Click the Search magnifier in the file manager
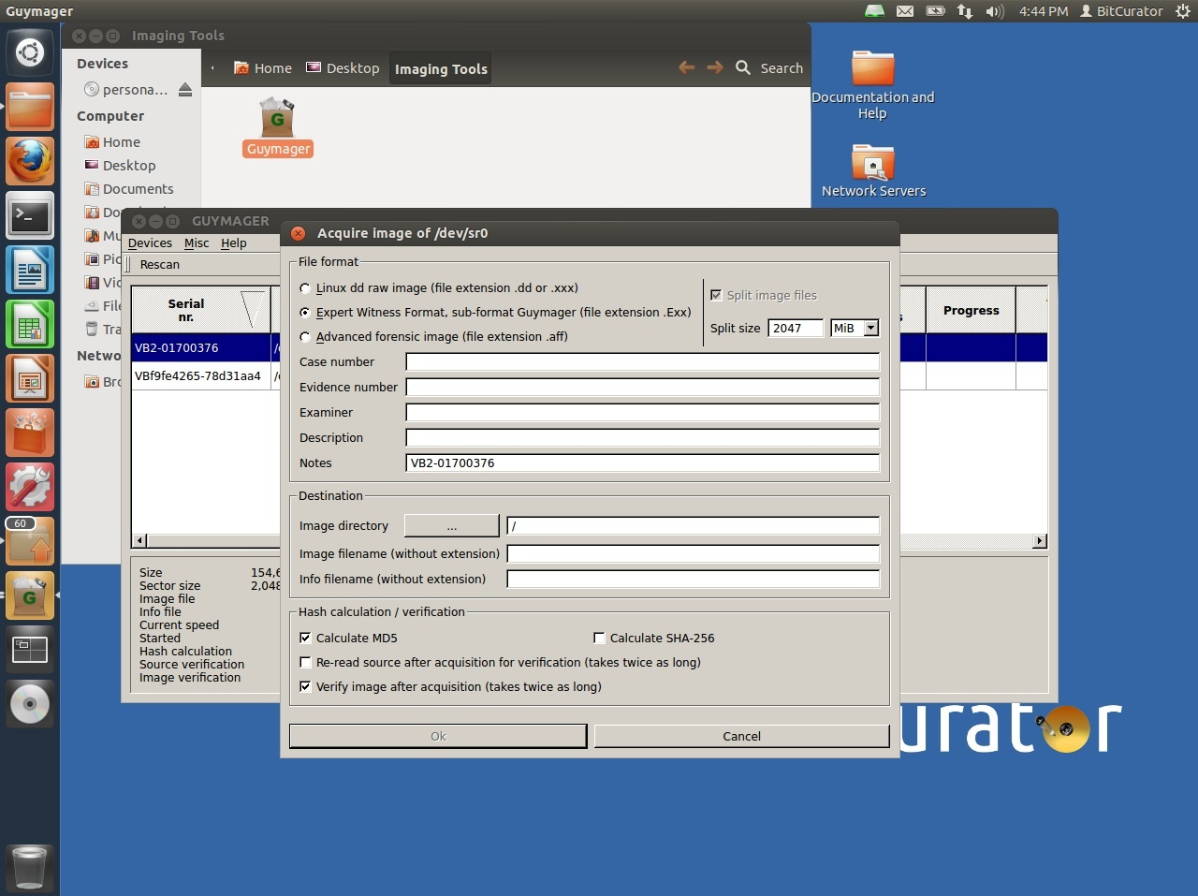This screenshot has width=1198, height=896. coord(743,67)
